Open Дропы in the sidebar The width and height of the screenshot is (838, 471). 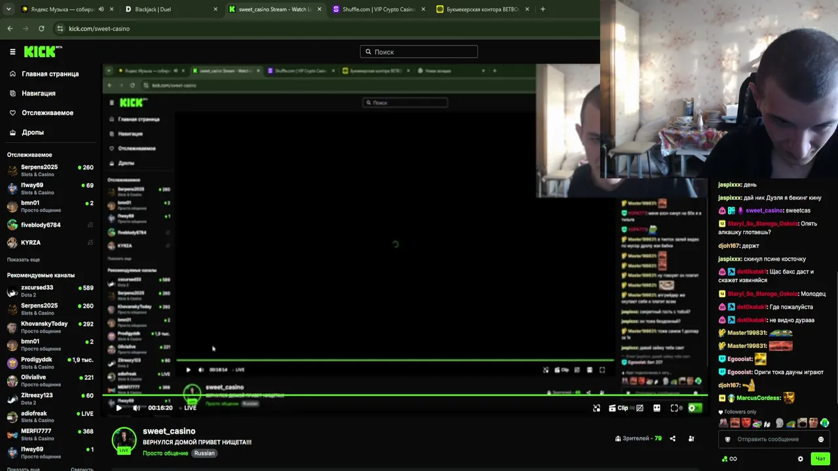(27, 133)
